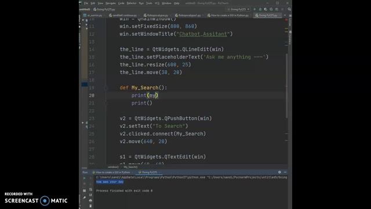This screenshot has height=209, width=371.
Task: Select How to create a GUI in Python run tab
Action: (111, 172)
